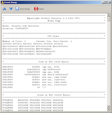This screenshot has width=112, height=113.
Task: Click the scrollbar arrow above the bottom one
Action: (109, 107)
